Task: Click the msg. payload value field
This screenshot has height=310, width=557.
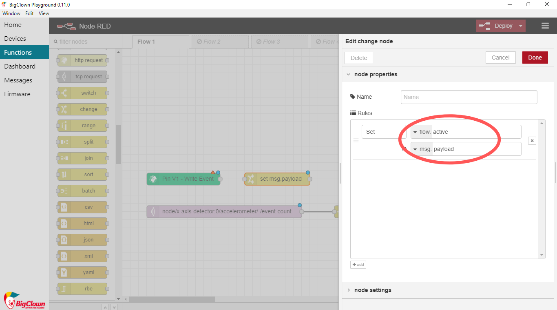Action: (x=476, y=149)
